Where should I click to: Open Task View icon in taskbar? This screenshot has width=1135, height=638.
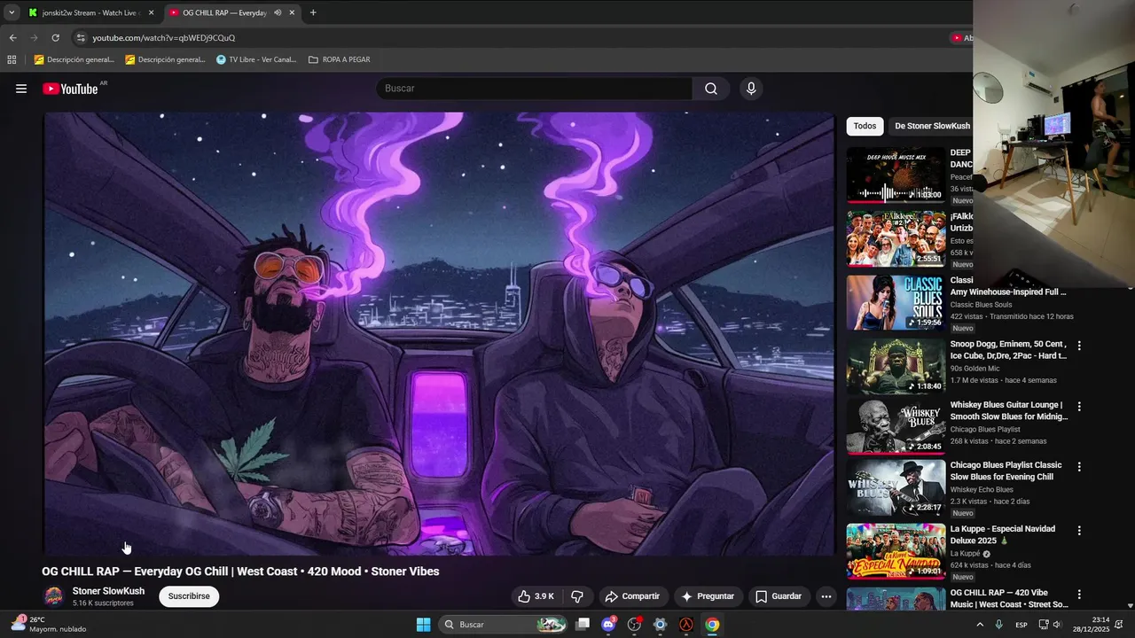(583, 625)
